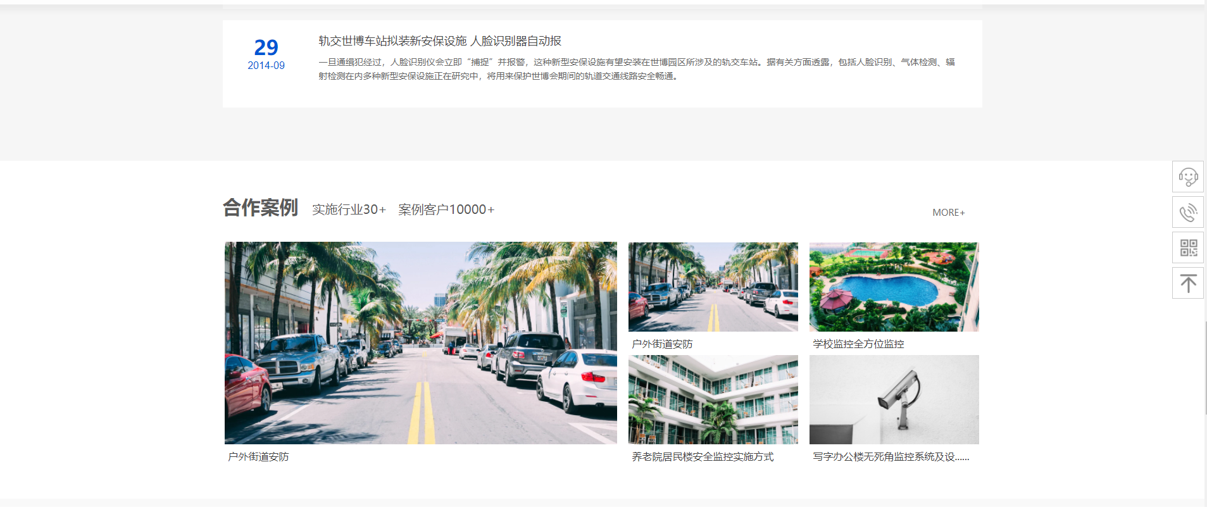Select the small palm-tree street thumbnail
This screenshot has height=512, width=1207.
click(713, 287)
